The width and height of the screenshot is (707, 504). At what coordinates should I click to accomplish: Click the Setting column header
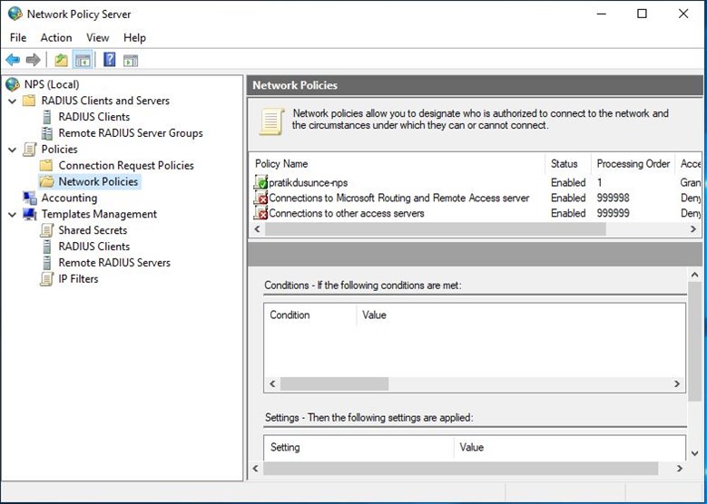pyautogui.click(x=358, y=447)
